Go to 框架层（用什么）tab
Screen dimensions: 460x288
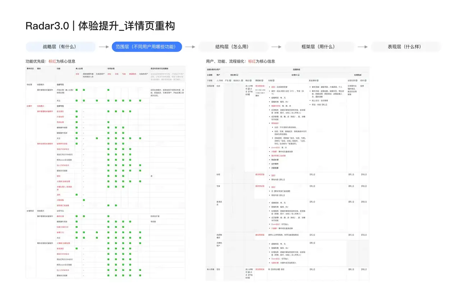coord(319,47)
